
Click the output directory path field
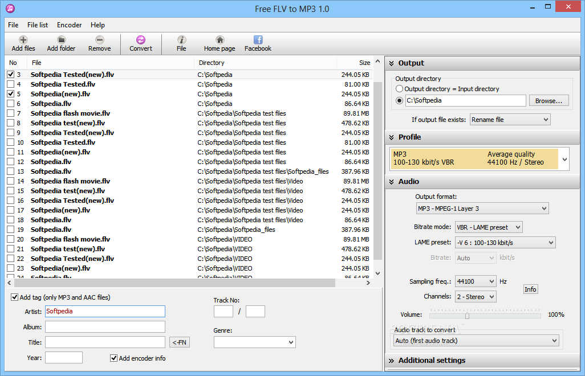[466, 101]
